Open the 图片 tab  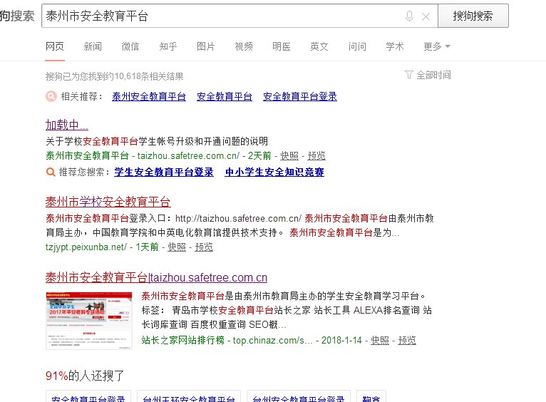pos(206,46)
